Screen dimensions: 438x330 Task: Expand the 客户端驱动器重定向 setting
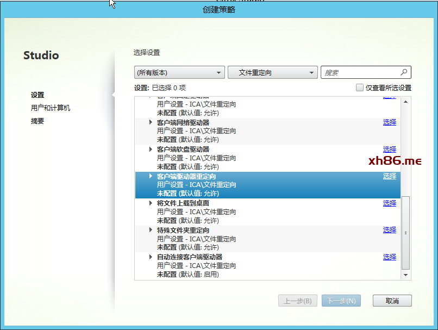(151, 176)
